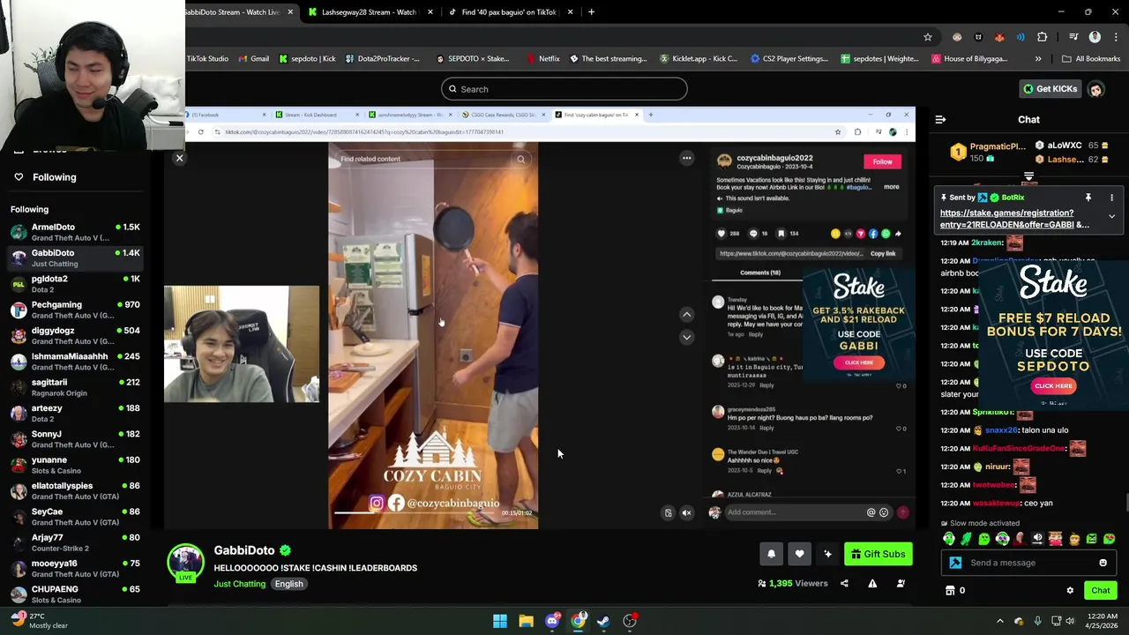Open the emoji picker in message box
The image size is (1129, 635).
pyautogui.click(x=1103, y=563)
